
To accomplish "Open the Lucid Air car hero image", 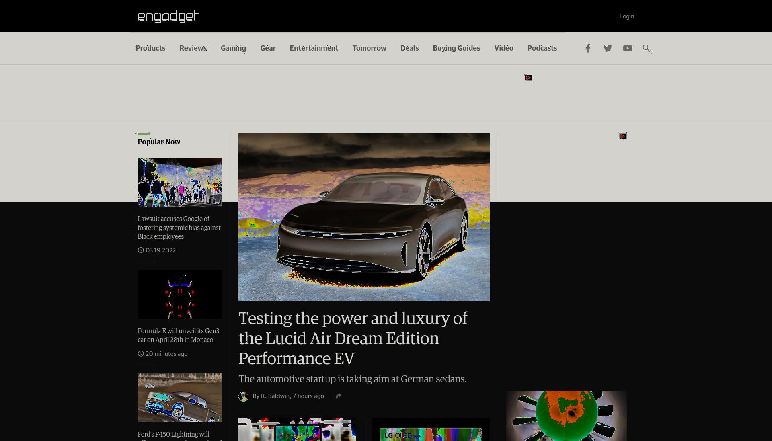I will [364, 217].
